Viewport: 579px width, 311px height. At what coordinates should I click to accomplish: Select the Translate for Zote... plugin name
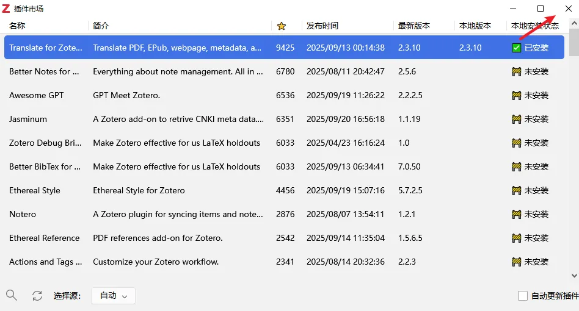point(45,48)
